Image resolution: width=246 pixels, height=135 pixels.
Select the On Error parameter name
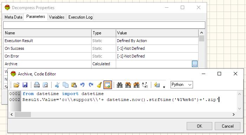click(12, 56)
